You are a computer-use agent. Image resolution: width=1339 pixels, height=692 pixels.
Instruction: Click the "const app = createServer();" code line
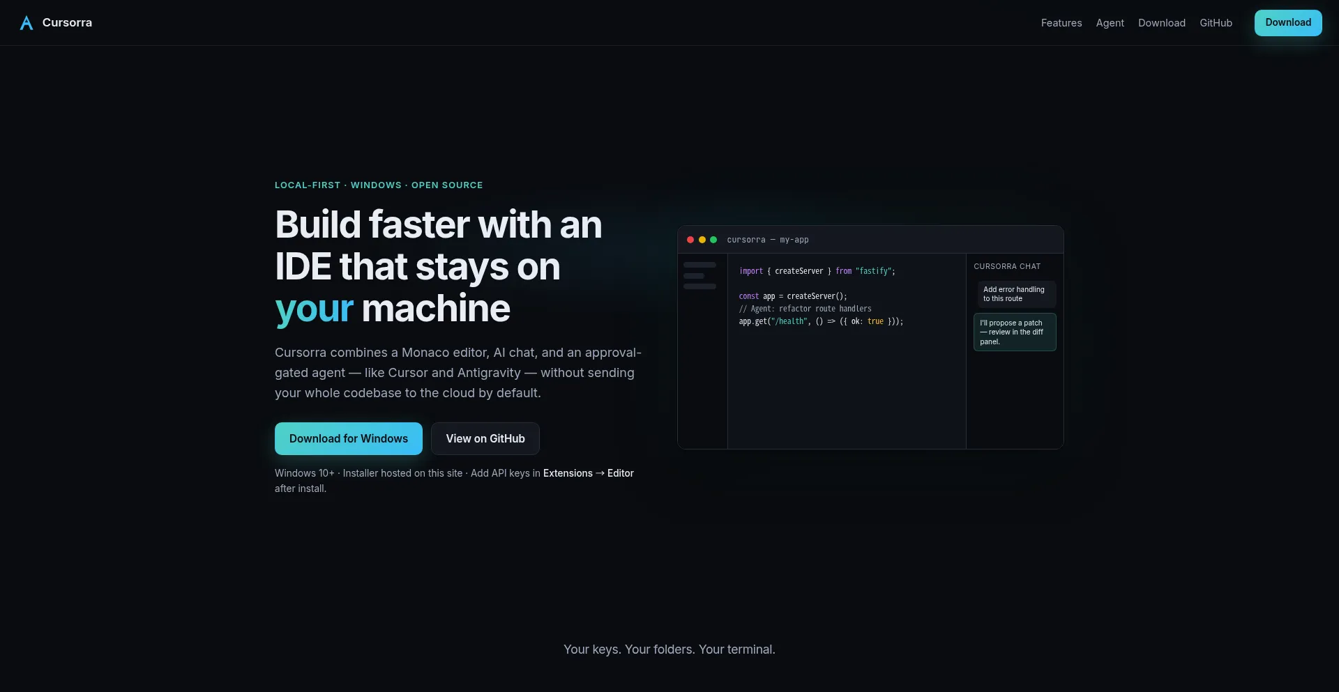[793, 296]
